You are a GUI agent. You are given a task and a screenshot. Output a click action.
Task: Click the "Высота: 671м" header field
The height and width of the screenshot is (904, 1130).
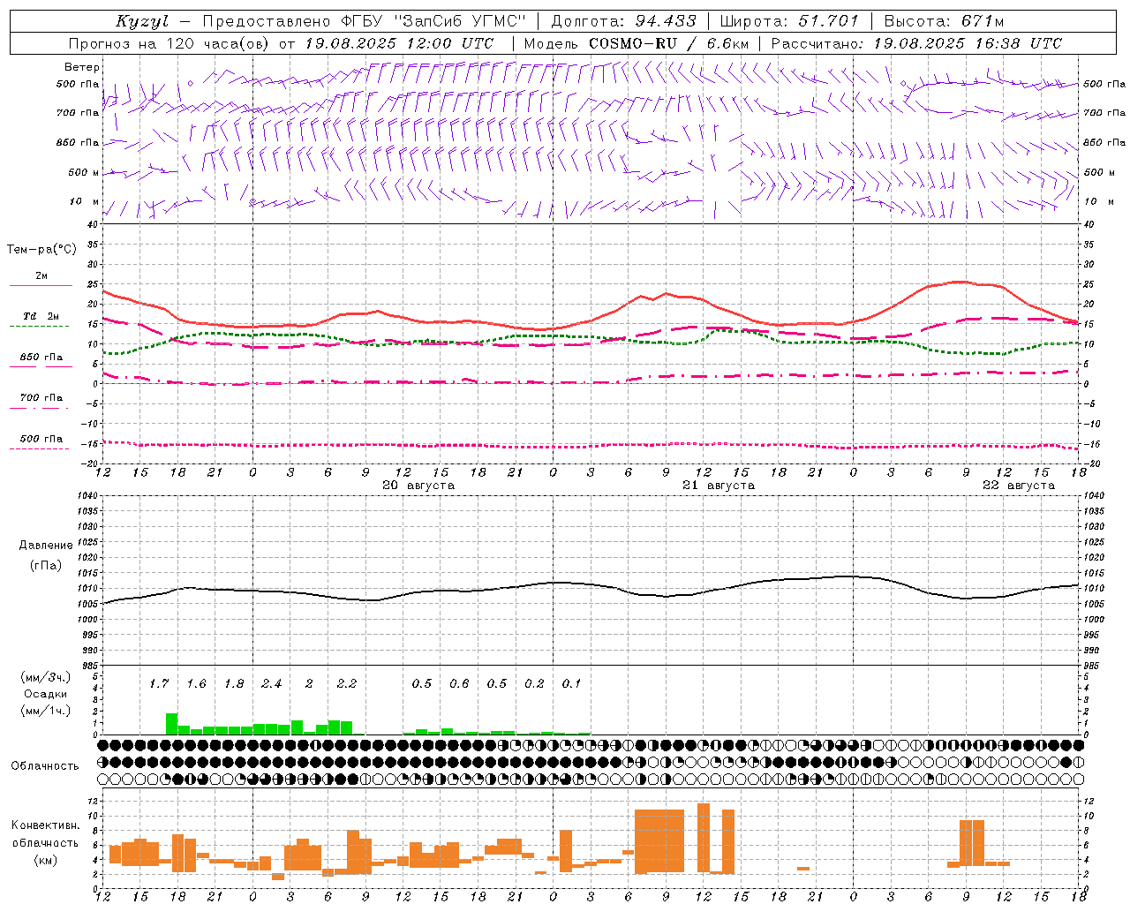(x=945, y=21)
